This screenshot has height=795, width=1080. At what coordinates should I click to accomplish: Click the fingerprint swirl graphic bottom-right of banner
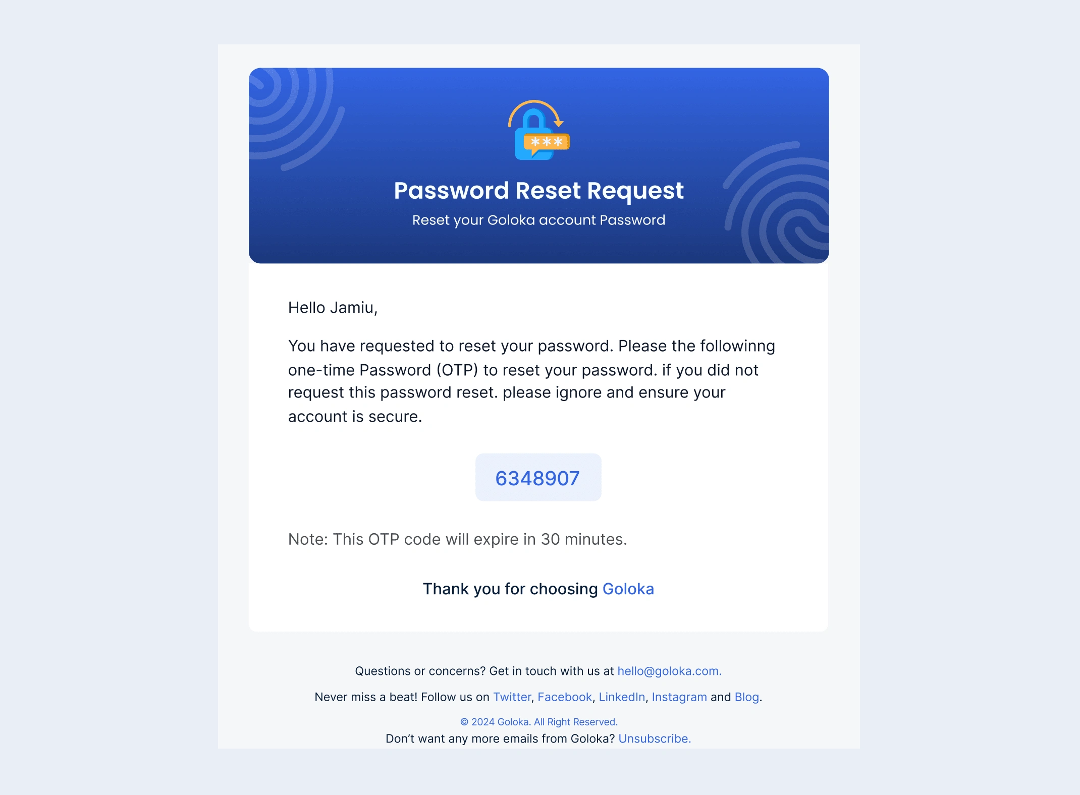click(776, 202)
